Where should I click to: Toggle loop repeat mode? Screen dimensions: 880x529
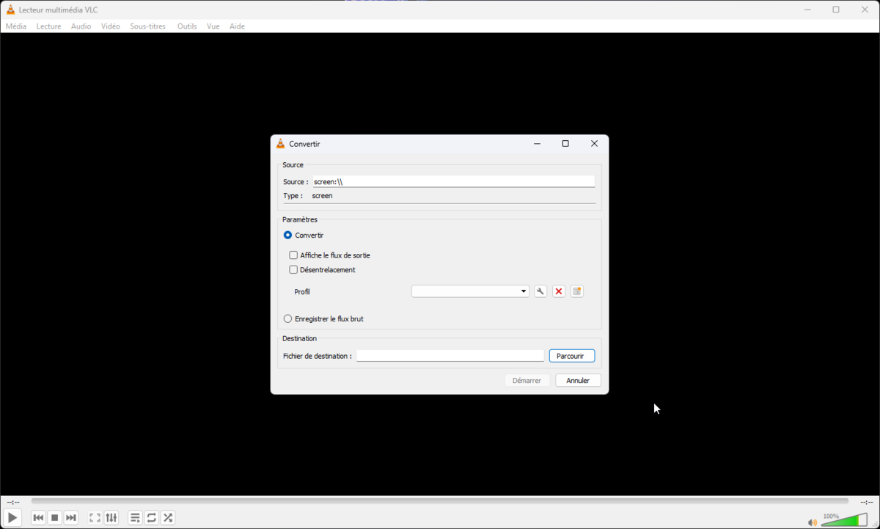[x=152, y=518]
